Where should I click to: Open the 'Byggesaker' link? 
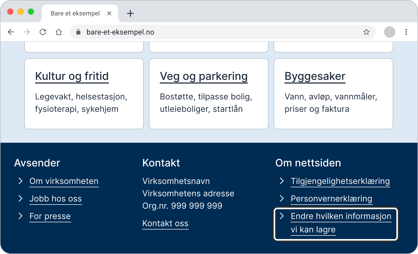[x=315, y=77]
